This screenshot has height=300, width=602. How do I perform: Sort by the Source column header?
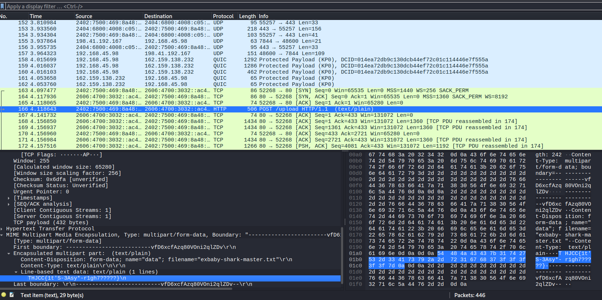[108, 16]
